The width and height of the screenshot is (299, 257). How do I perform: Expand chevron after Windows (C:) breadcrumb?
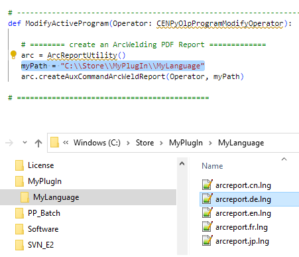point(128,143)
